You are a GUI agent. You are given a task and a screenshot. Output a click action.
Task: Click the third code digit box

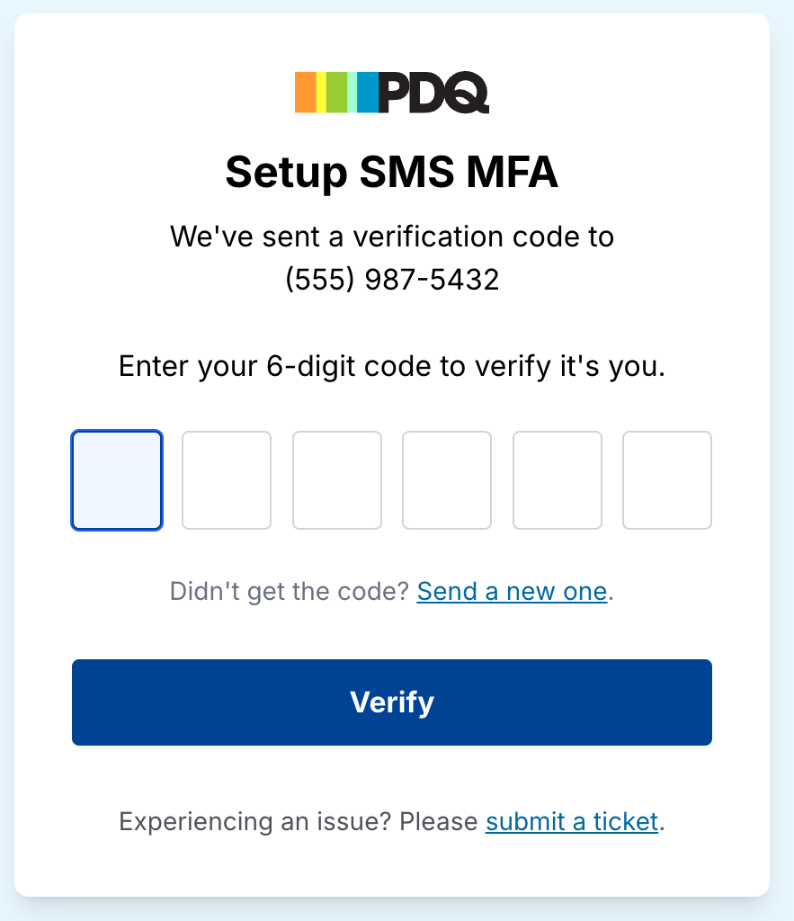337,480
